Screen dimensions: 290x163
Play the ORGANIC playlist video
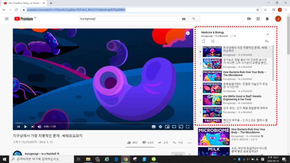[x=212, y=64]
